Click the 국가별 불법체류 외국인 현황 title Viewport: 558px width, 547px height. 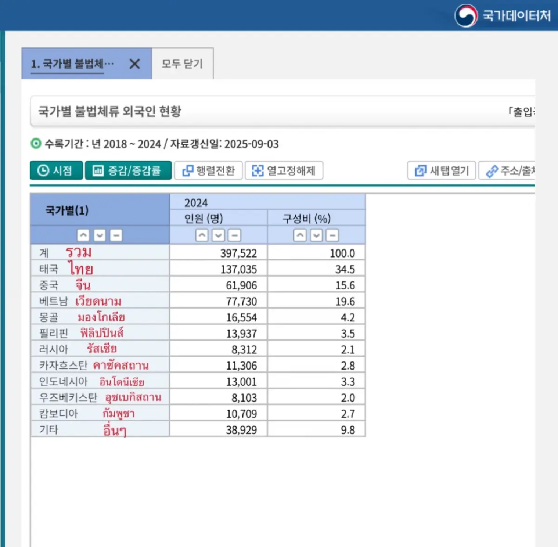[x=110, y=111]
